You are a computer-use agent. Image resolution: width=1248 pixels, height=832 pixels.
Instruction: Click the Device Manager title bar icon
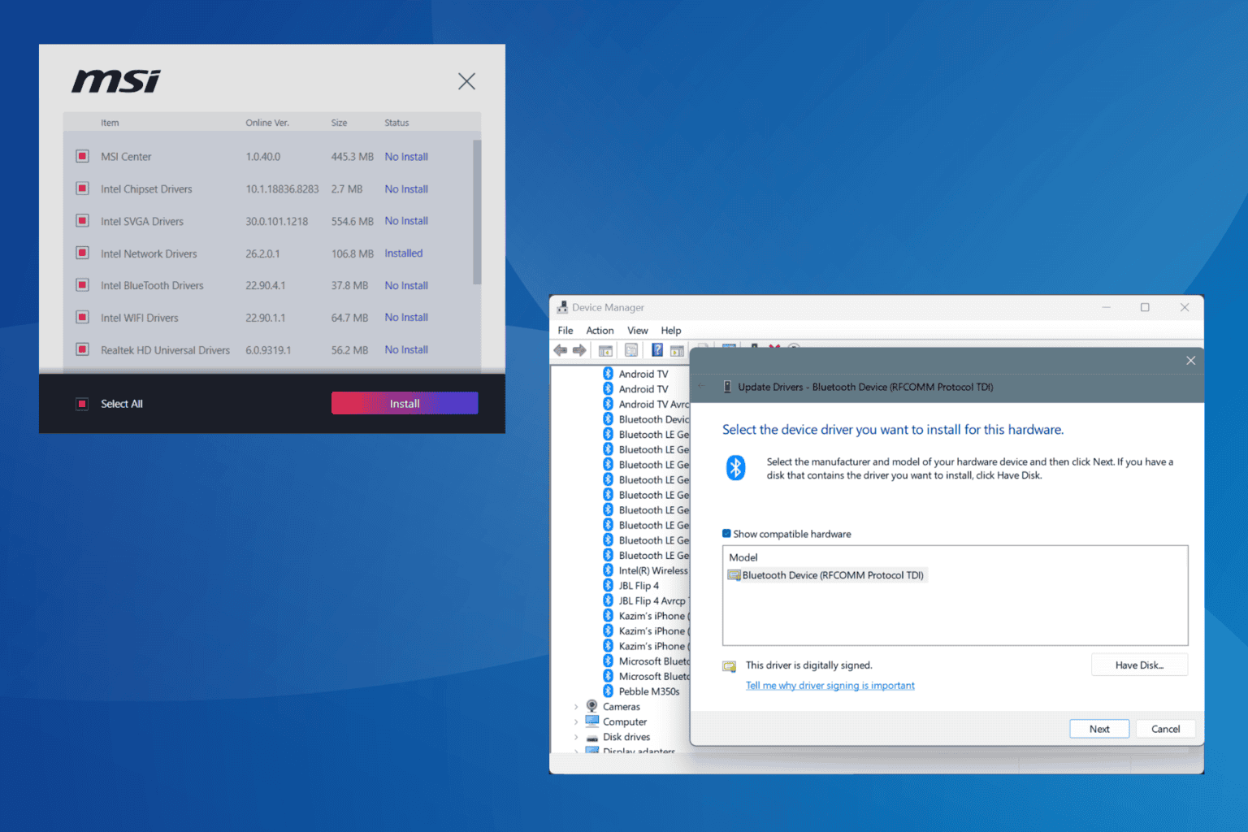tap(562, 307)
